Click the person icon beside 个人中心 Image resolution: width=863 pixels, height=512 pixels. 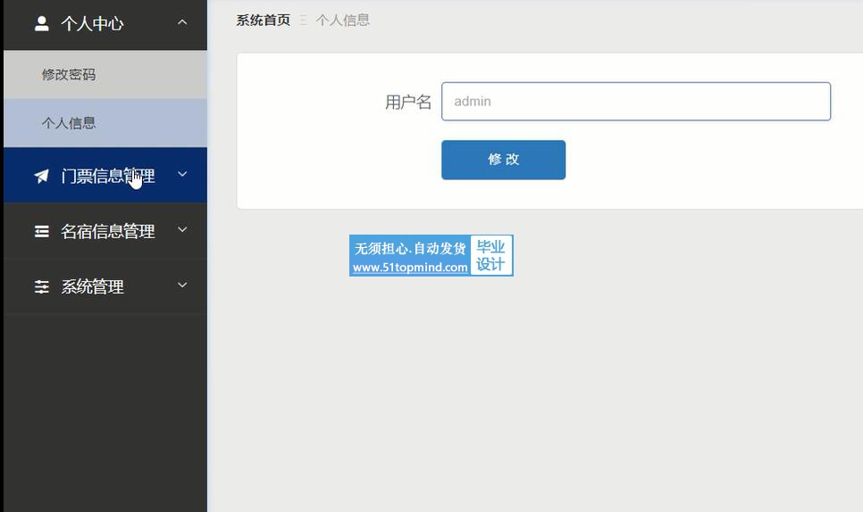[41, 23]
